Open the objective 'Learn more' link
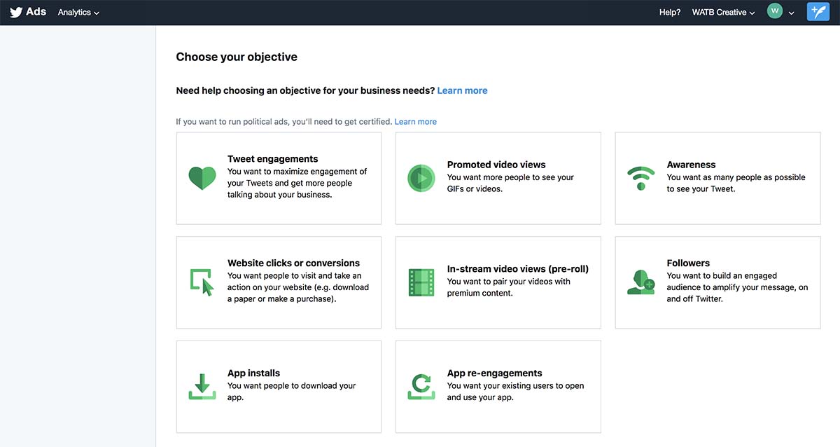The height and width of the screenshot is (447, 840). 462,90
